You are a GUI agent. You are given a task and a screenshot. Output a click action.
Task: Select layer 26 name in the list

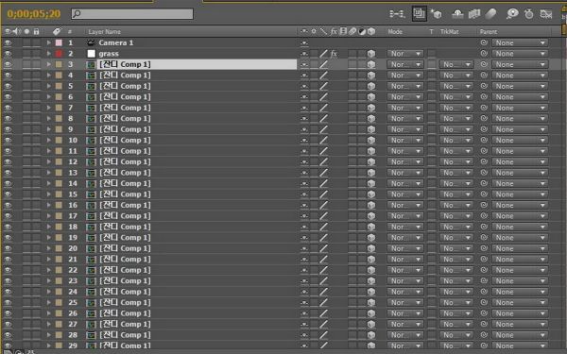click(x=125, y=313)
